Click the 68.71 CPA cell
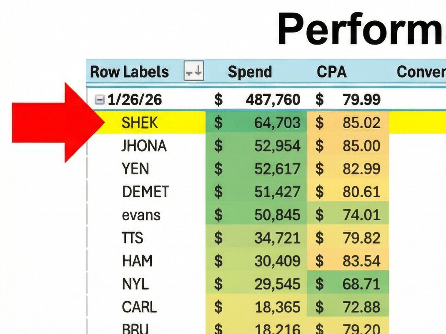This screenshot has width=446, height=334. [361, 284]
